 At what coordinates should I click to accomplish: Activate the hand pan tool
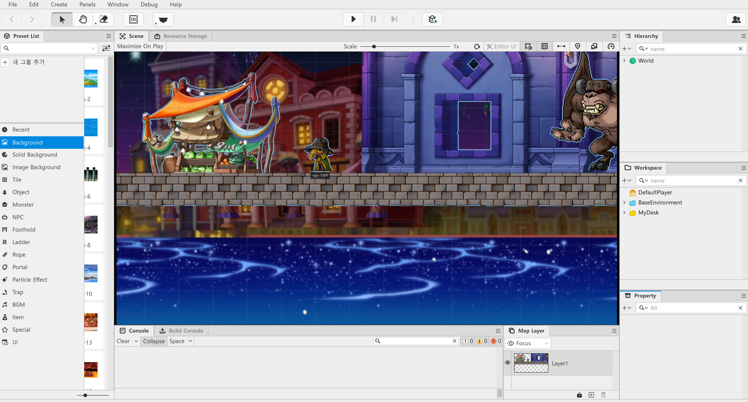click(83, 19)
